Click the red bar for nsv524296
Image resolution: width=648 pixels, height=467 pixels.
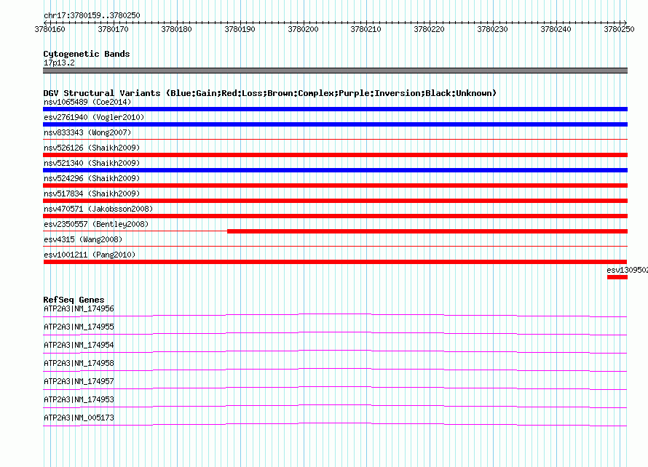(335, 185)
